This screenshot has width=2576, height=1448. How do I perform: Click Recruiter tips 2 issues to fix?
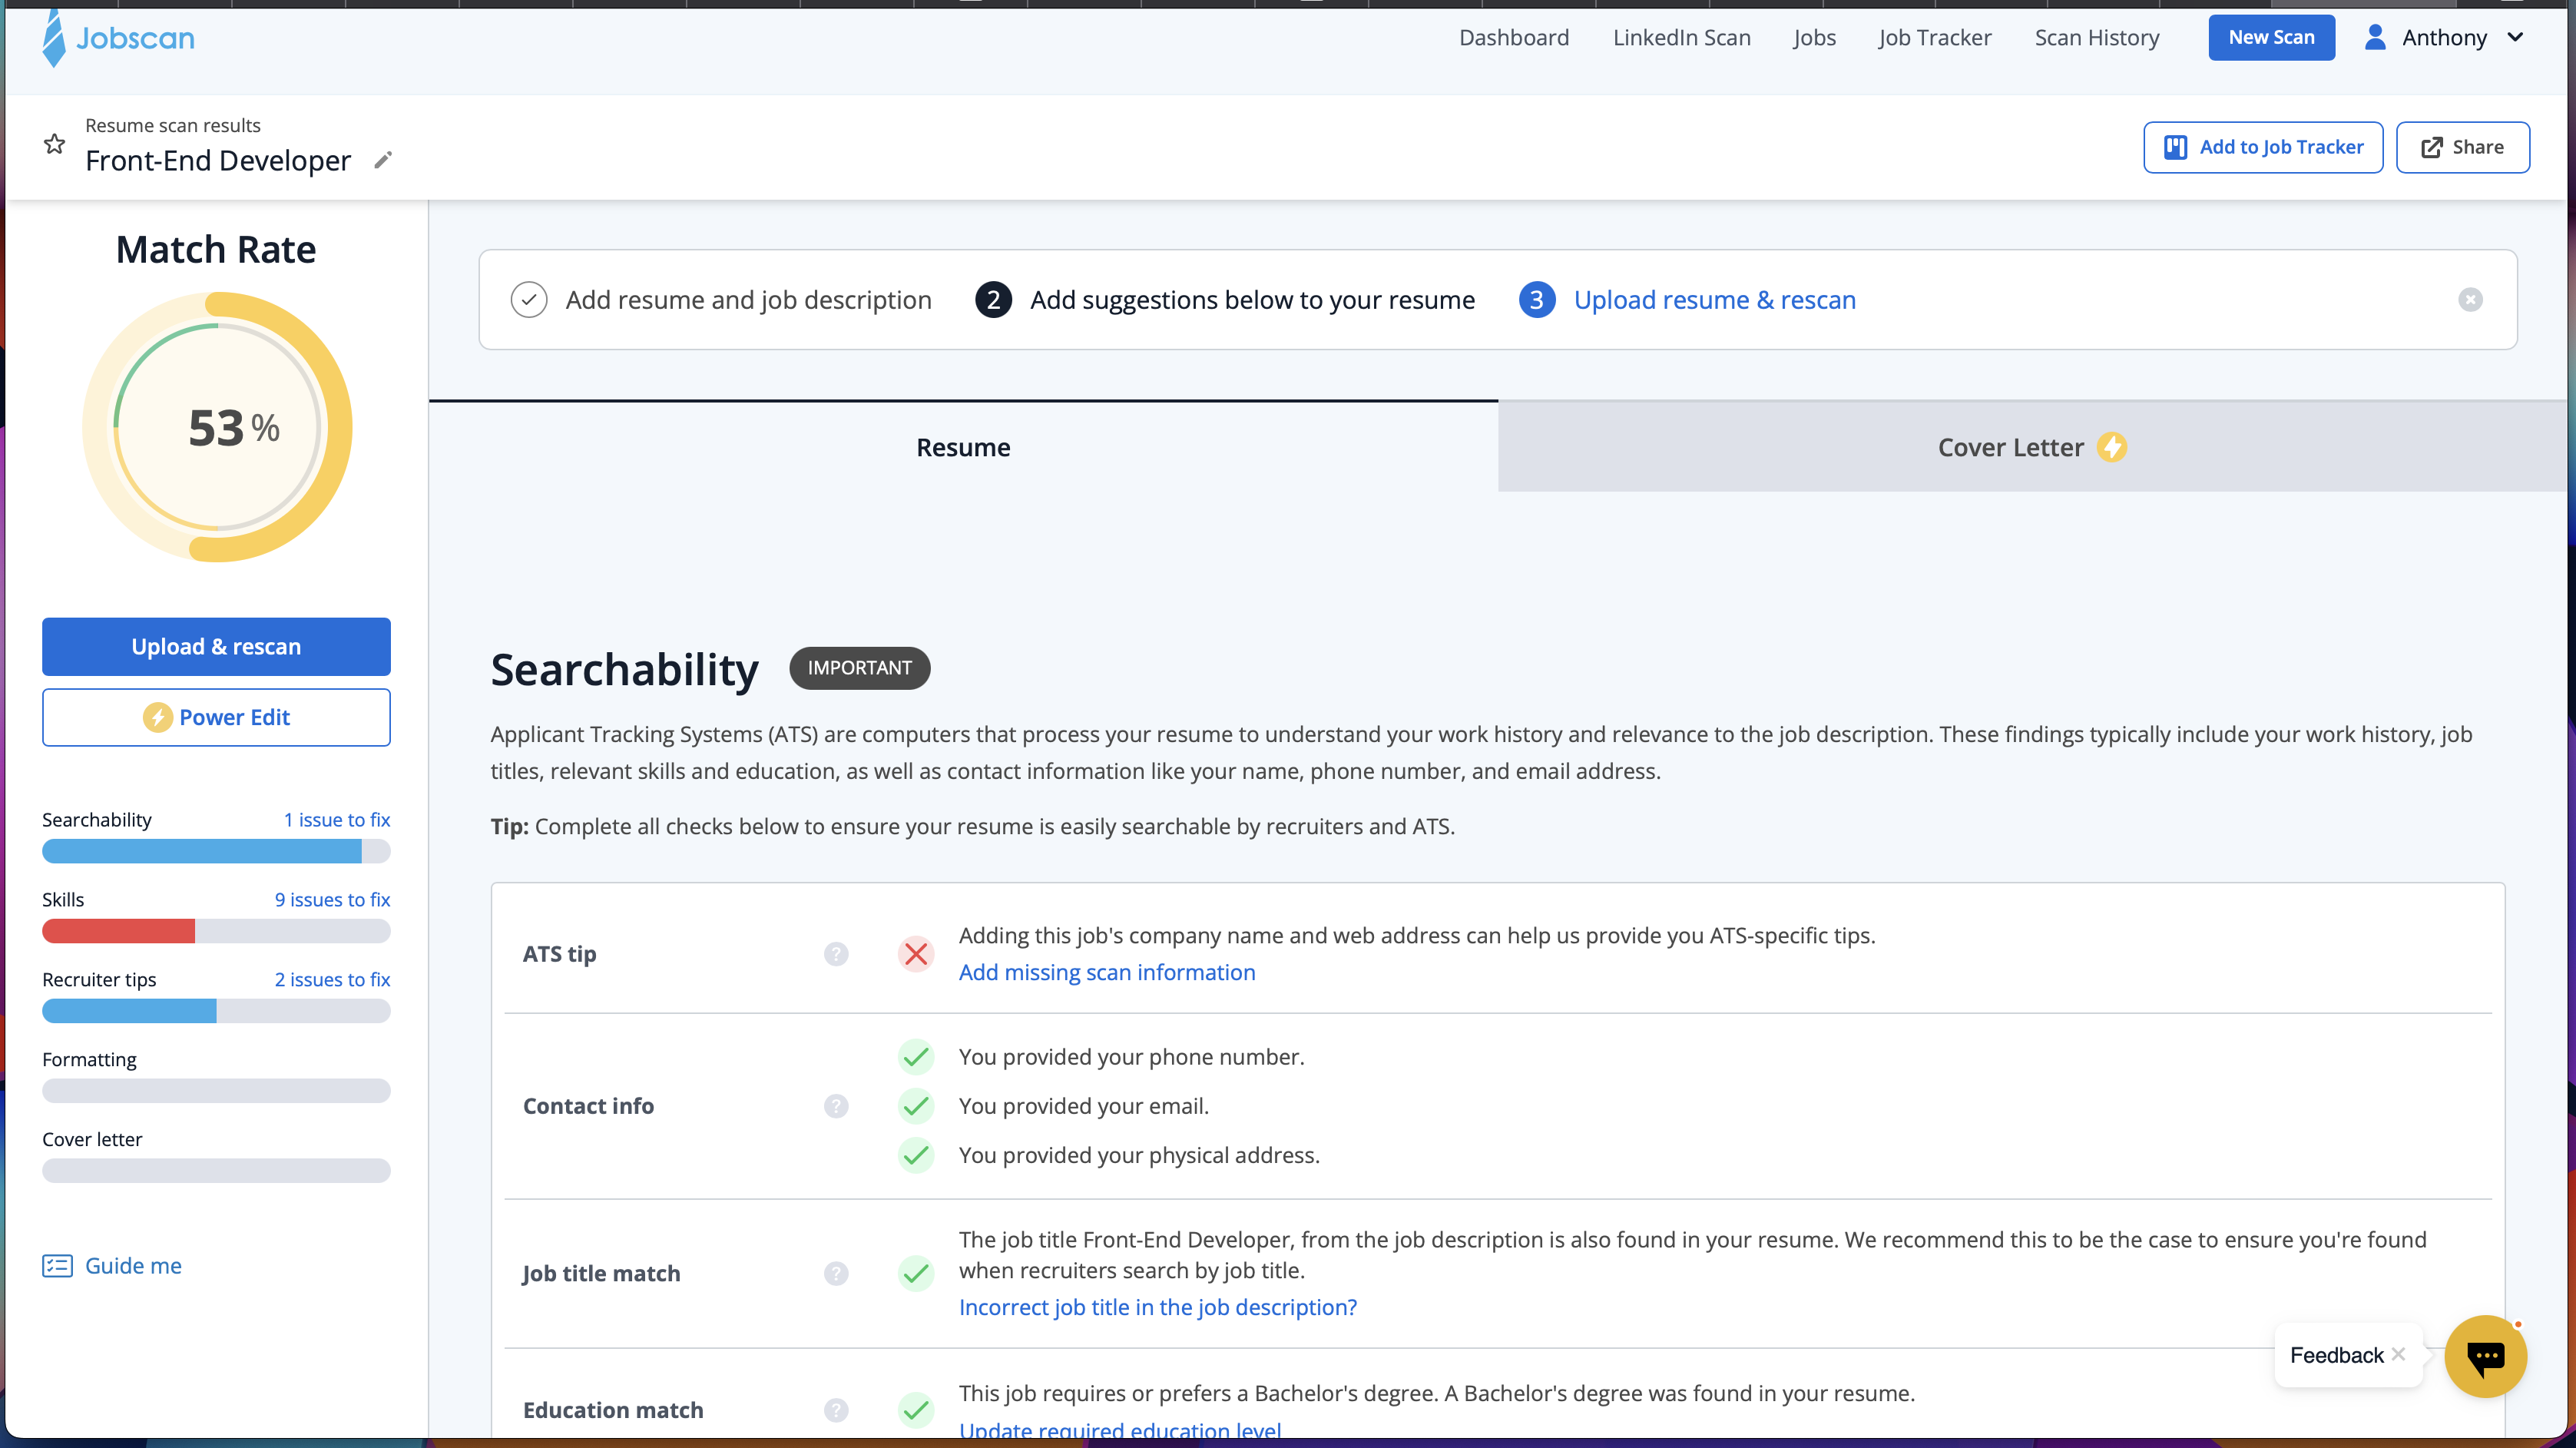point(332,979)
